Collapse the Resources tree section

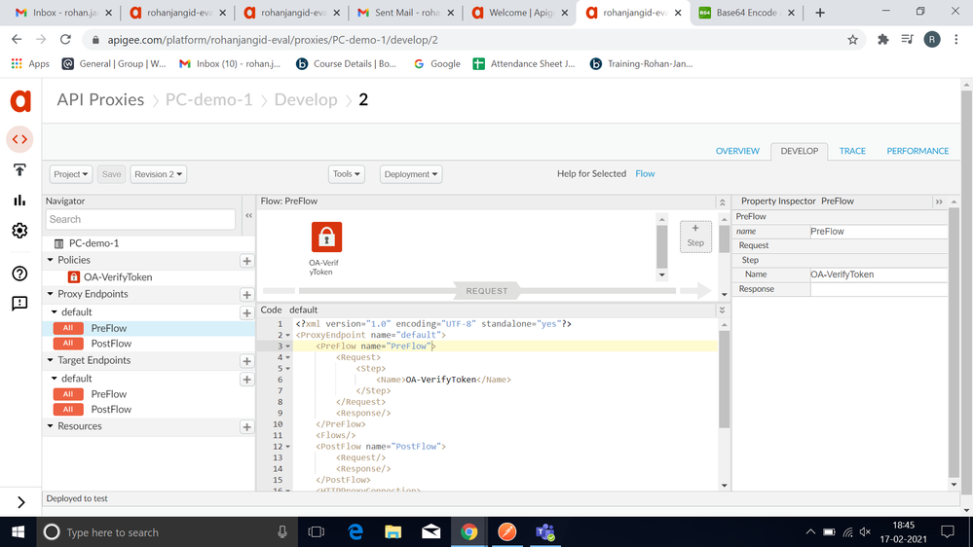point(51,426)
